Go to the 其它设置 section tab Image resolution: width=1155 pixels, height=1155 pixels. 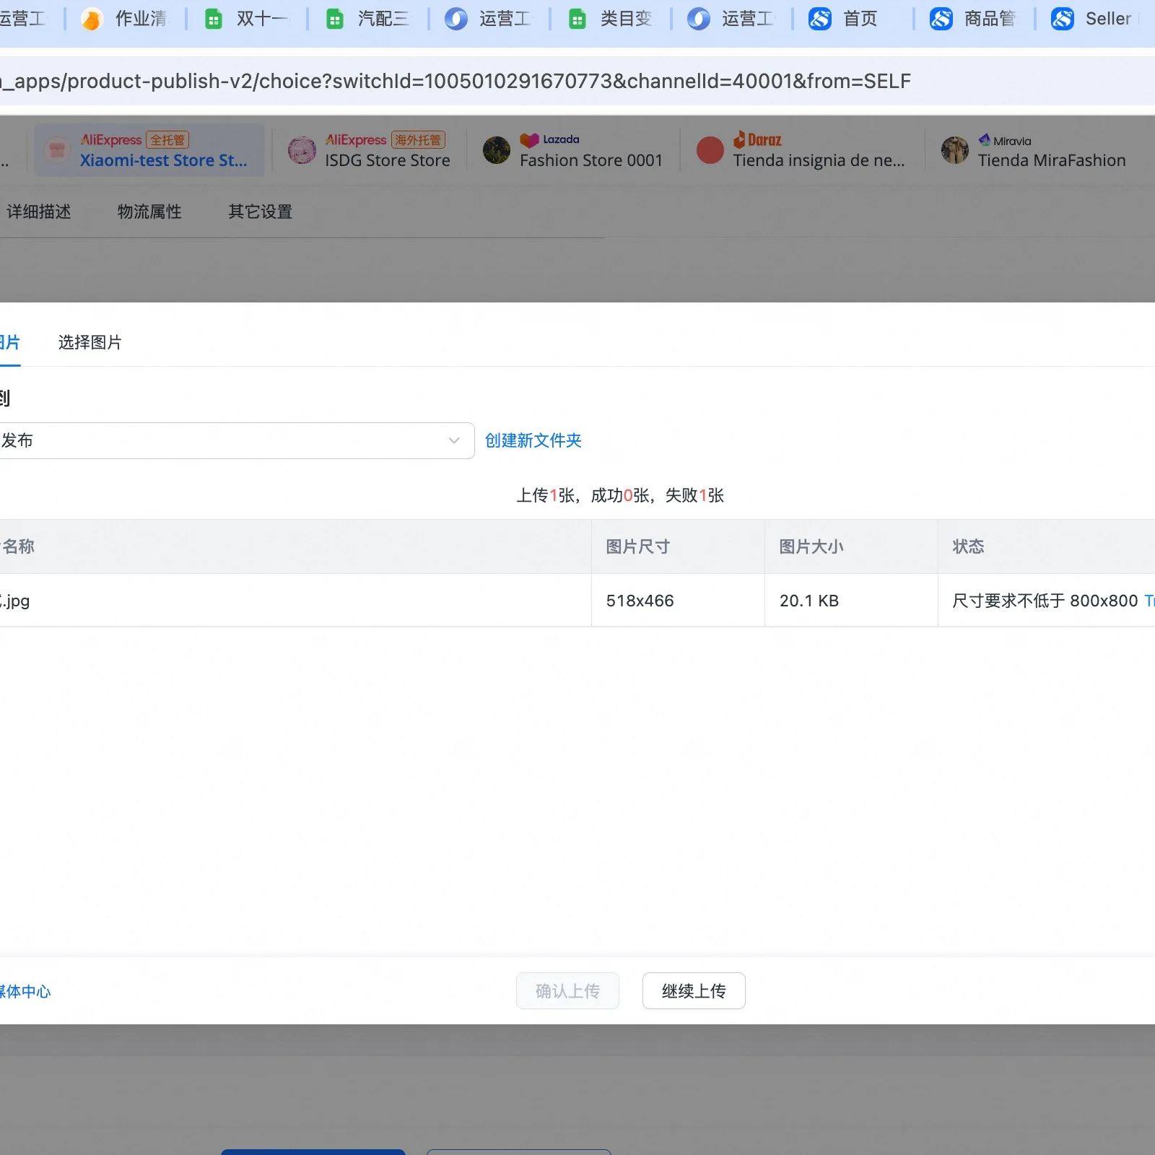coord(260,212)
